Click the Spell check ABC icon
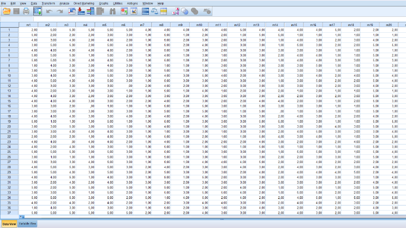The height and width of the screenshot is (228, 406). [207, 11]
